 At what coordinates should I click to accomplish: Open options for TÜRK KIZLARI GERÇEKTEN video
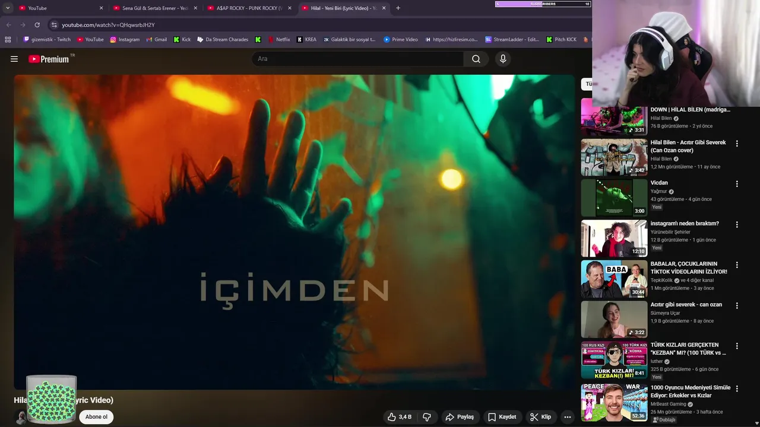point(737,346)
